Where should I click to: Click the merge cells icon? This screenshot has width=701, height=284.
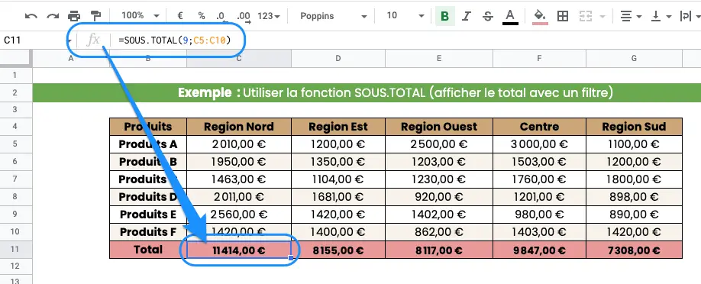(585, 16)
